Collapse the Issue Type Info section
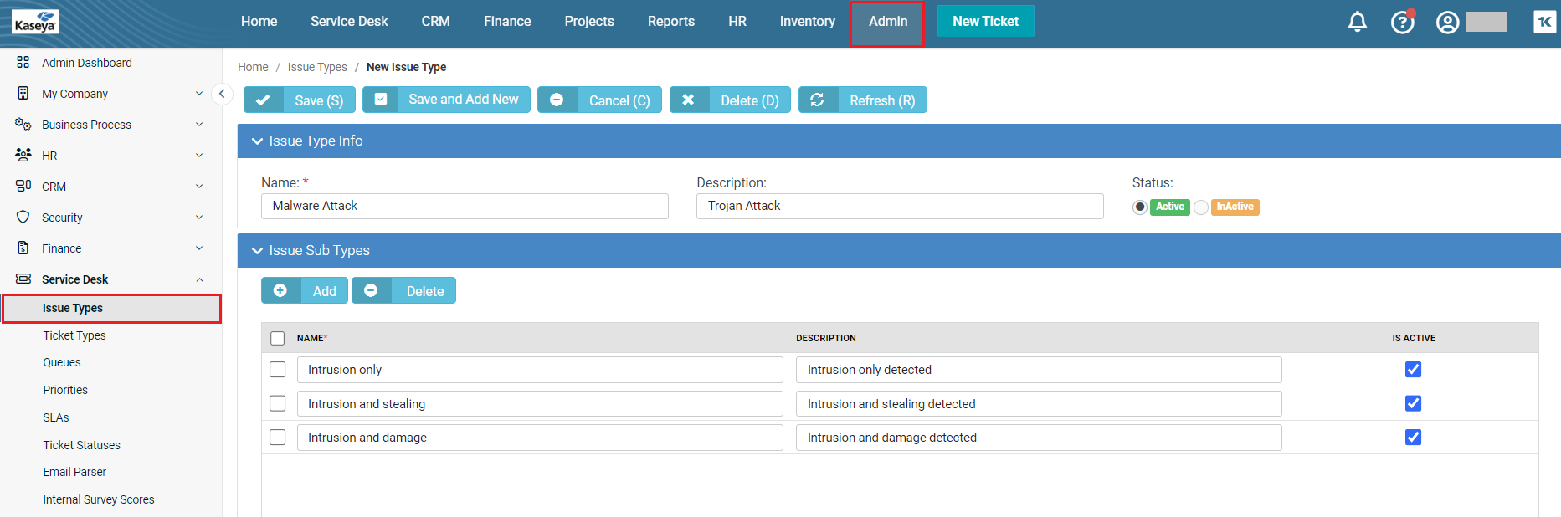Viewport: 1561px width, 517px height. (x=257, y=141)
